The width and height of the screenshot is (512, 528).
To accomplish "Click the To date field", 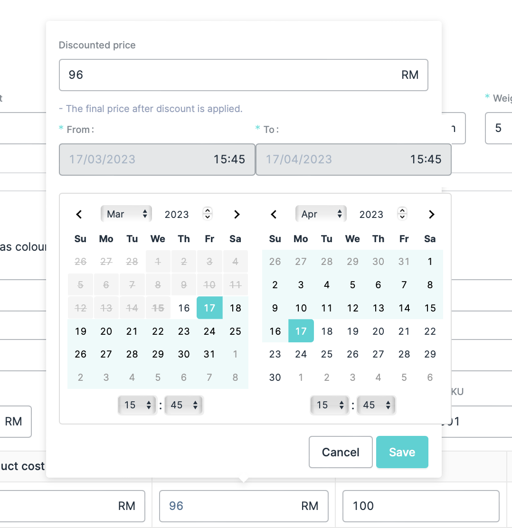I will [x=353, y=159].
